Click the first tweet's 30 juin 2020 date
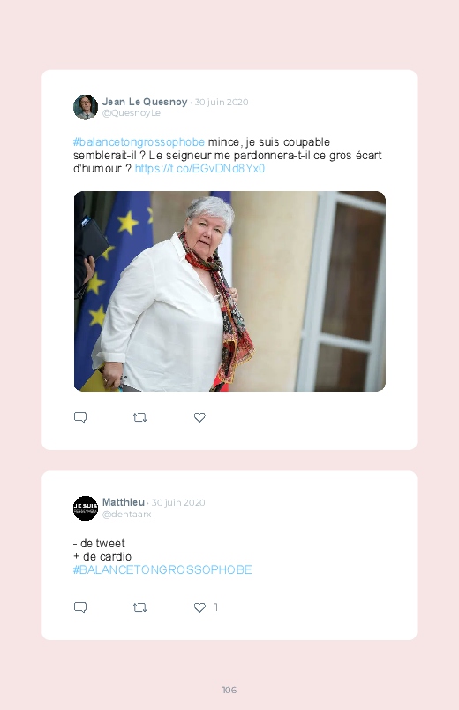The height and width of the screenshot is (710, 459). click(x=222, y=103)
